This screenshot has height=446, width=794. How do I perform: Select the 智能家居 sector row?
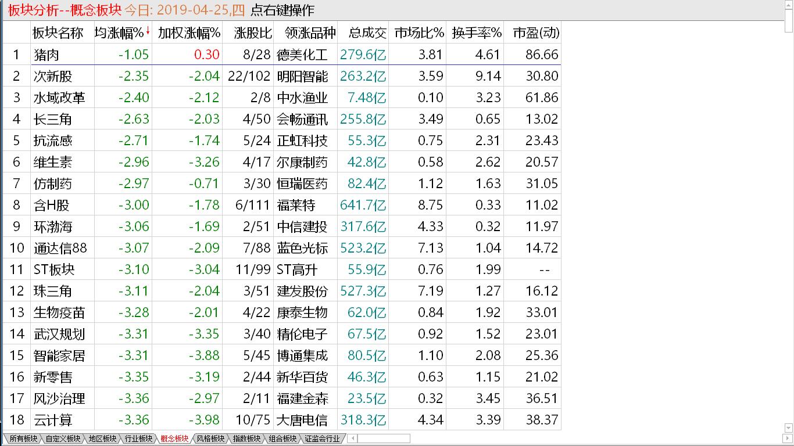click(x=281, y=355)
